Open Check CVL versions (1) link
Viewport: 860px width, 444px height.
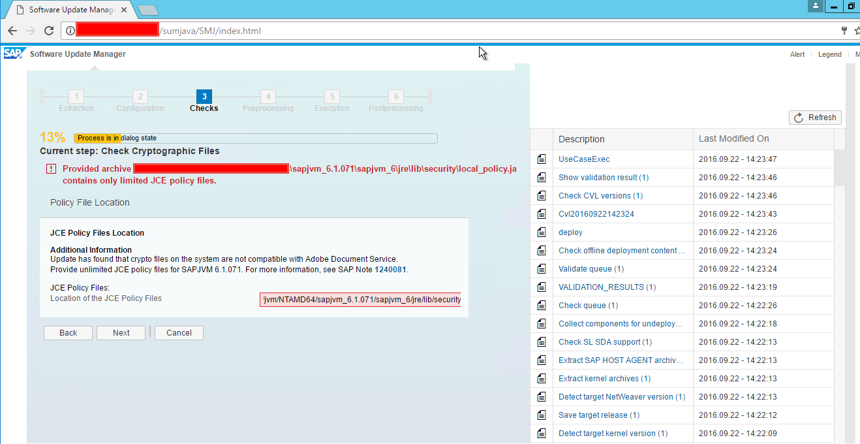[601, 196]
